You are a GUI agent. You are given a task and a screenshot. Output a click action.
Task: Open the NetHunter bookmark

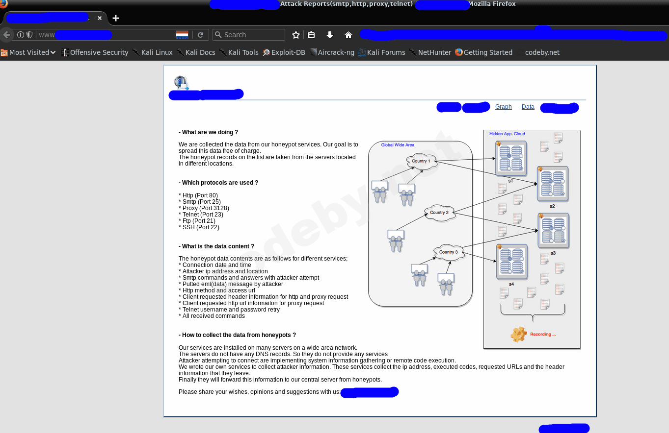(430, 52)
